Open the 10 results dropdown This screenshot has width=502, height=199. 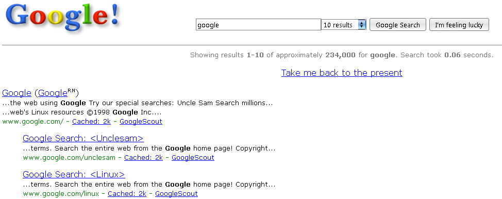coord(344,25)
